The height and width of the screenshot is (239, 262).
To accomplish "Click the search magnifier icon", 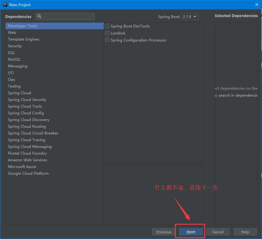I will [x=39, y=16].
